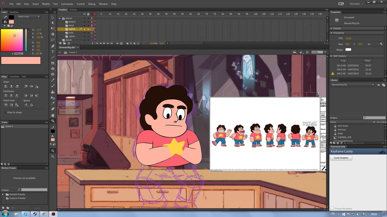Screen dimensions: 387x217
Task: Toggle outline color square of sketch layer
Action: click(92, 40)
